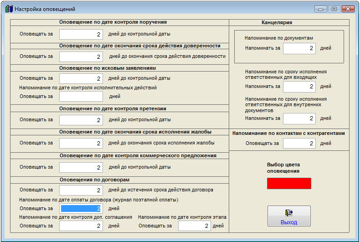Click header Оповещение по дате контроля претензии

pos(113,108)
